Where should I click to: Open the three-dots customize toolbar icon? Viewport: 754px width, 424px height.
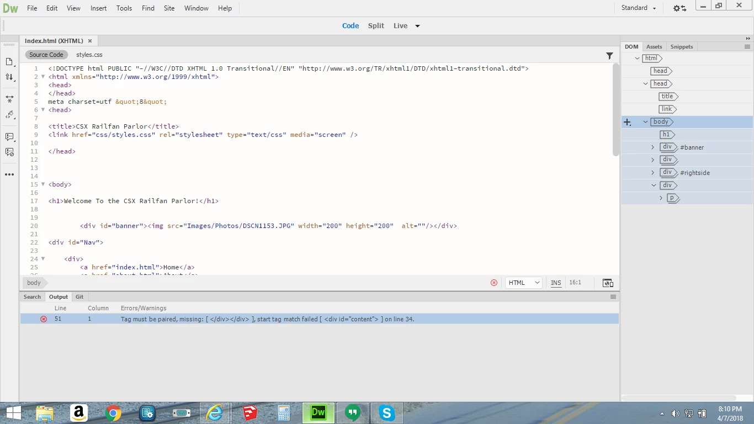coord(9,174)
